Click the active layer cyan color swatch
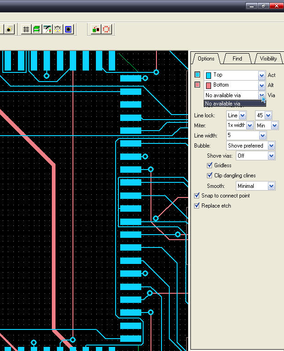Screen dimensions: 284x351 click(197, 75)
